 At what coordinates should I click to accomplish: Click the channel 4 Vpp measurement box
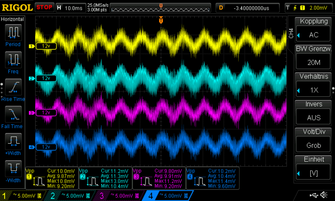pos(213,178)
